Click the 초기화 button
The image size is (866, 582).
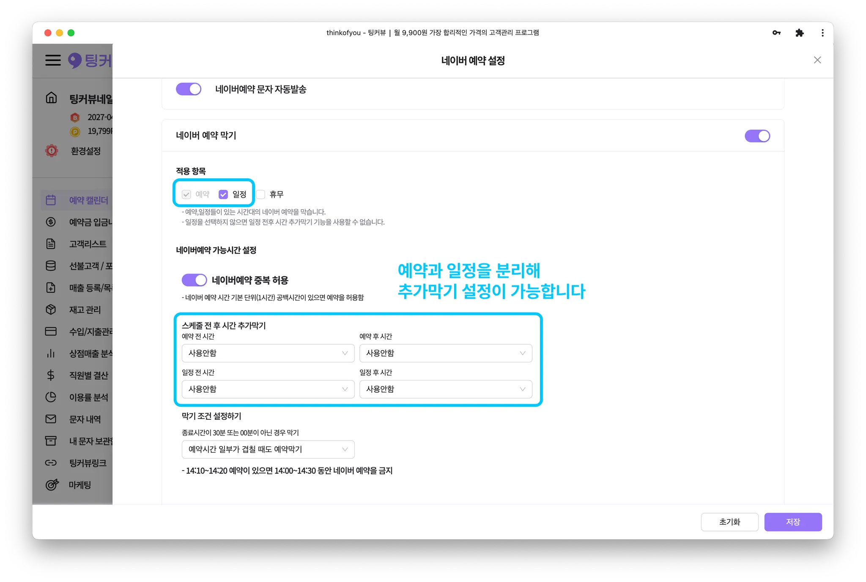[x=729, y=522]
